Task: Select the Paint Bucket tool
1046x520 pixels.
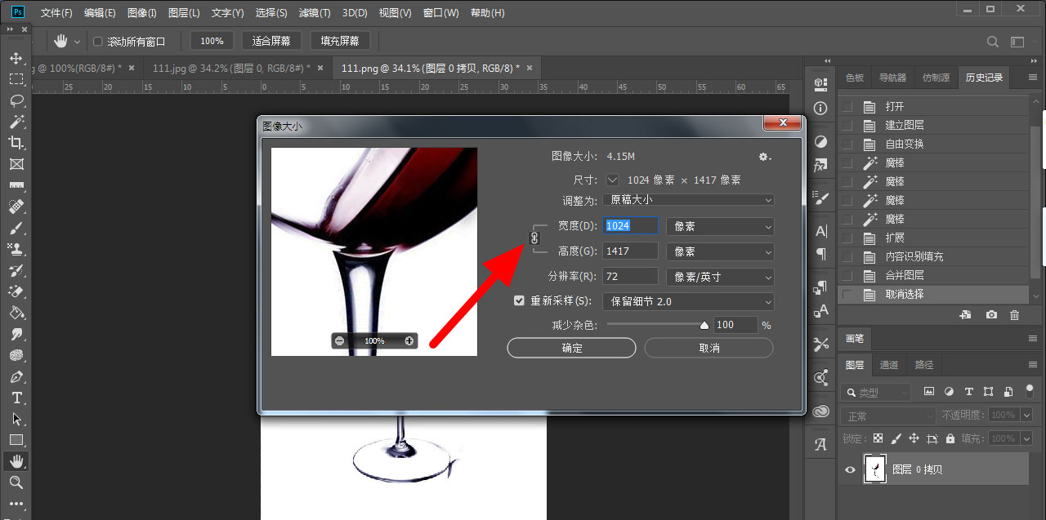Action: [16, 313]
